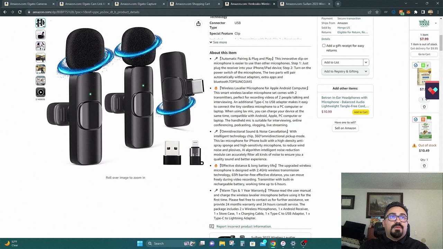Screen dimensions: 443x249
Task: Click the main microphone product image
Action: click(x=125, y=96)
